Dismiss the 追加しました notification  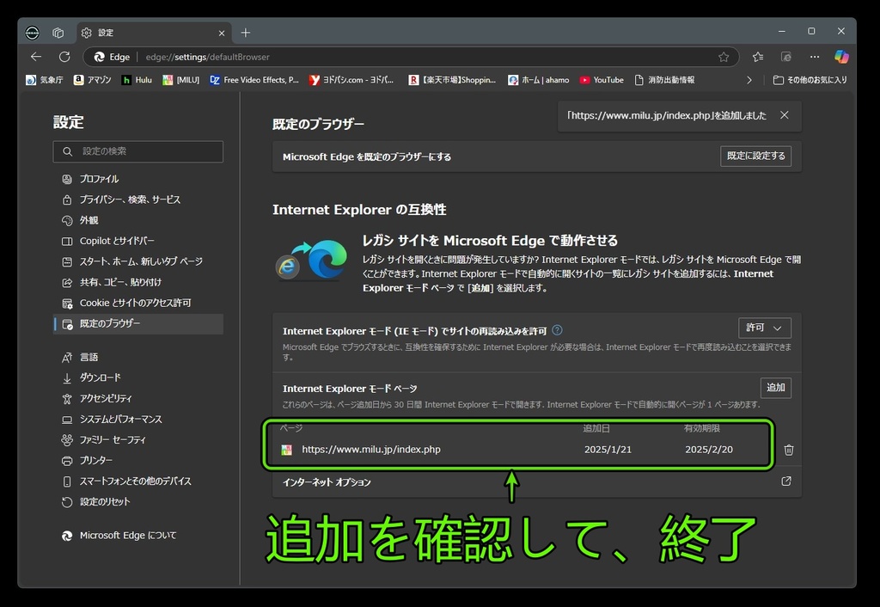pos(785,115)
